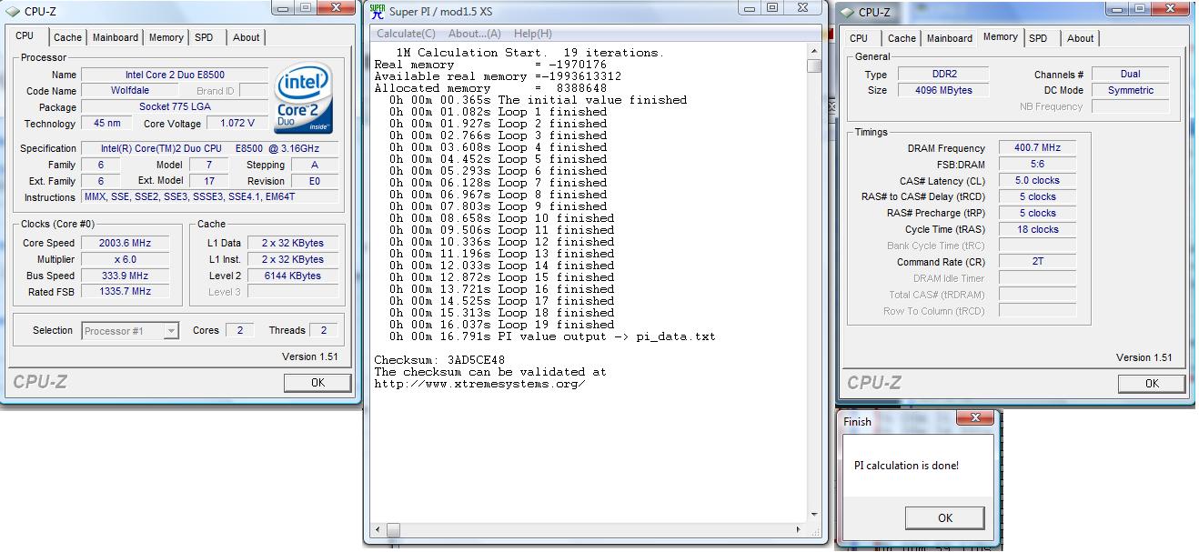Click the Super PI vertical scrollbar down arrow
The height and width of the screenshot is (552, 1199).
814,515
